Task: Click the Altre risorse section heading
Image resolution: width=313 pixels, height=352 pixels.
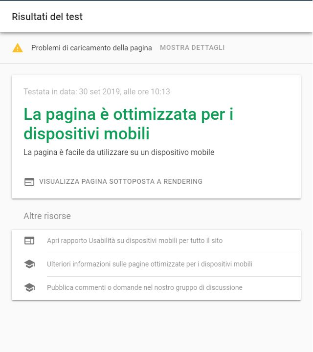Action: 47,216
